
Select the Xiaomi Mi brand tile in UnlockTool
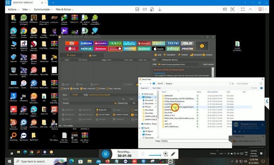coord(72,43)
